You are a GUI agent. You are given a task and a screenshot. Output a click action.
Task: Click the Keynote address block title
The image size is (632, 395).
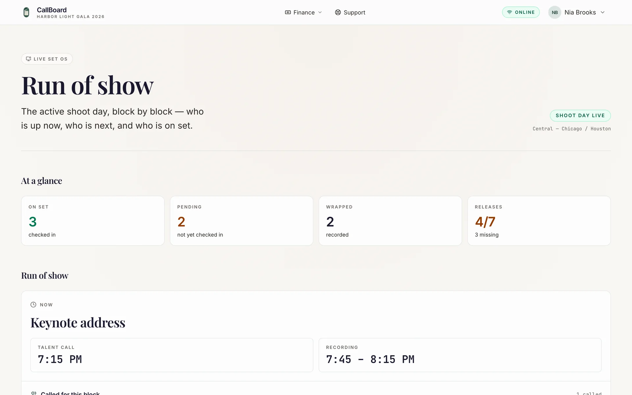[78, 323]
